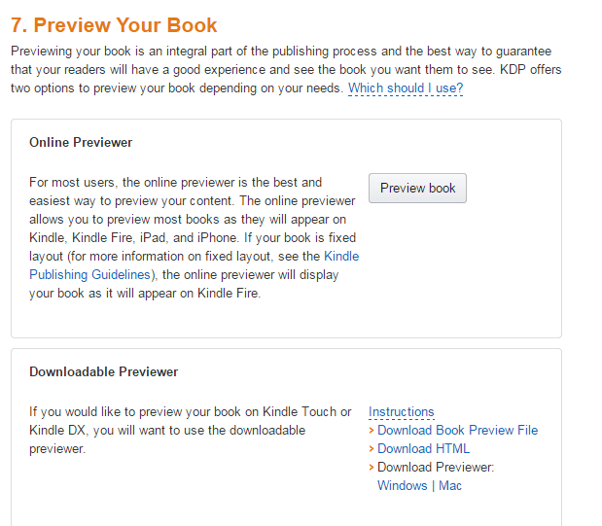Download the previewer for Mac
This screenshot has height=526, width=602.
tap(450, 486)
